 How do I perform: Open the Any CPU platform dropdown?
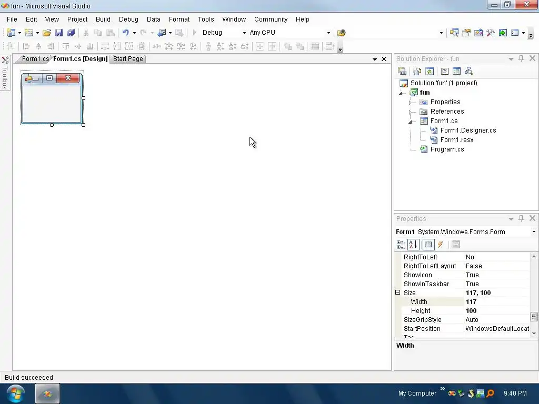tap(328, 33)
